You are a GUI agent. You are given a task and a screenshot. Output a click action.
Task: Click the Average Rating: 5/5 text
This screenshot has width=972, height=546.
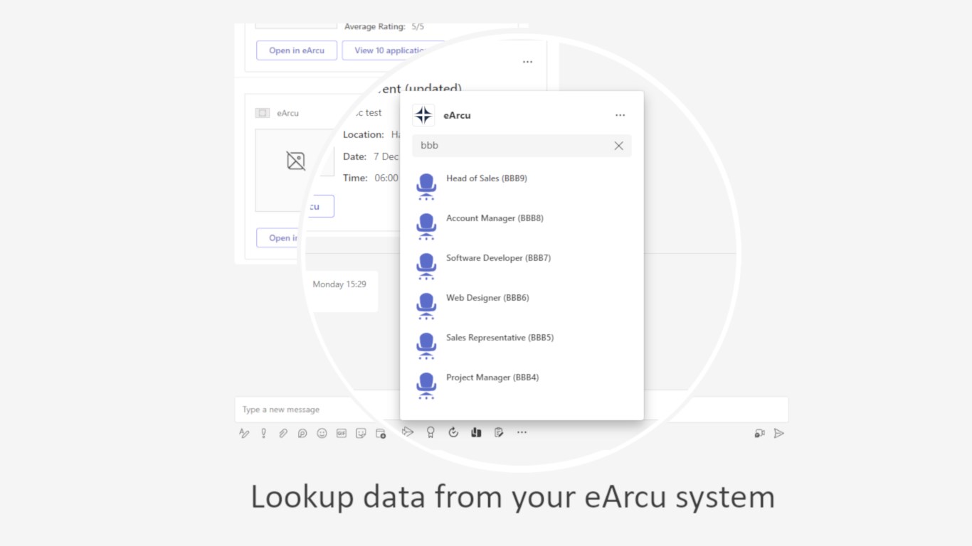(x=384, y=26)
